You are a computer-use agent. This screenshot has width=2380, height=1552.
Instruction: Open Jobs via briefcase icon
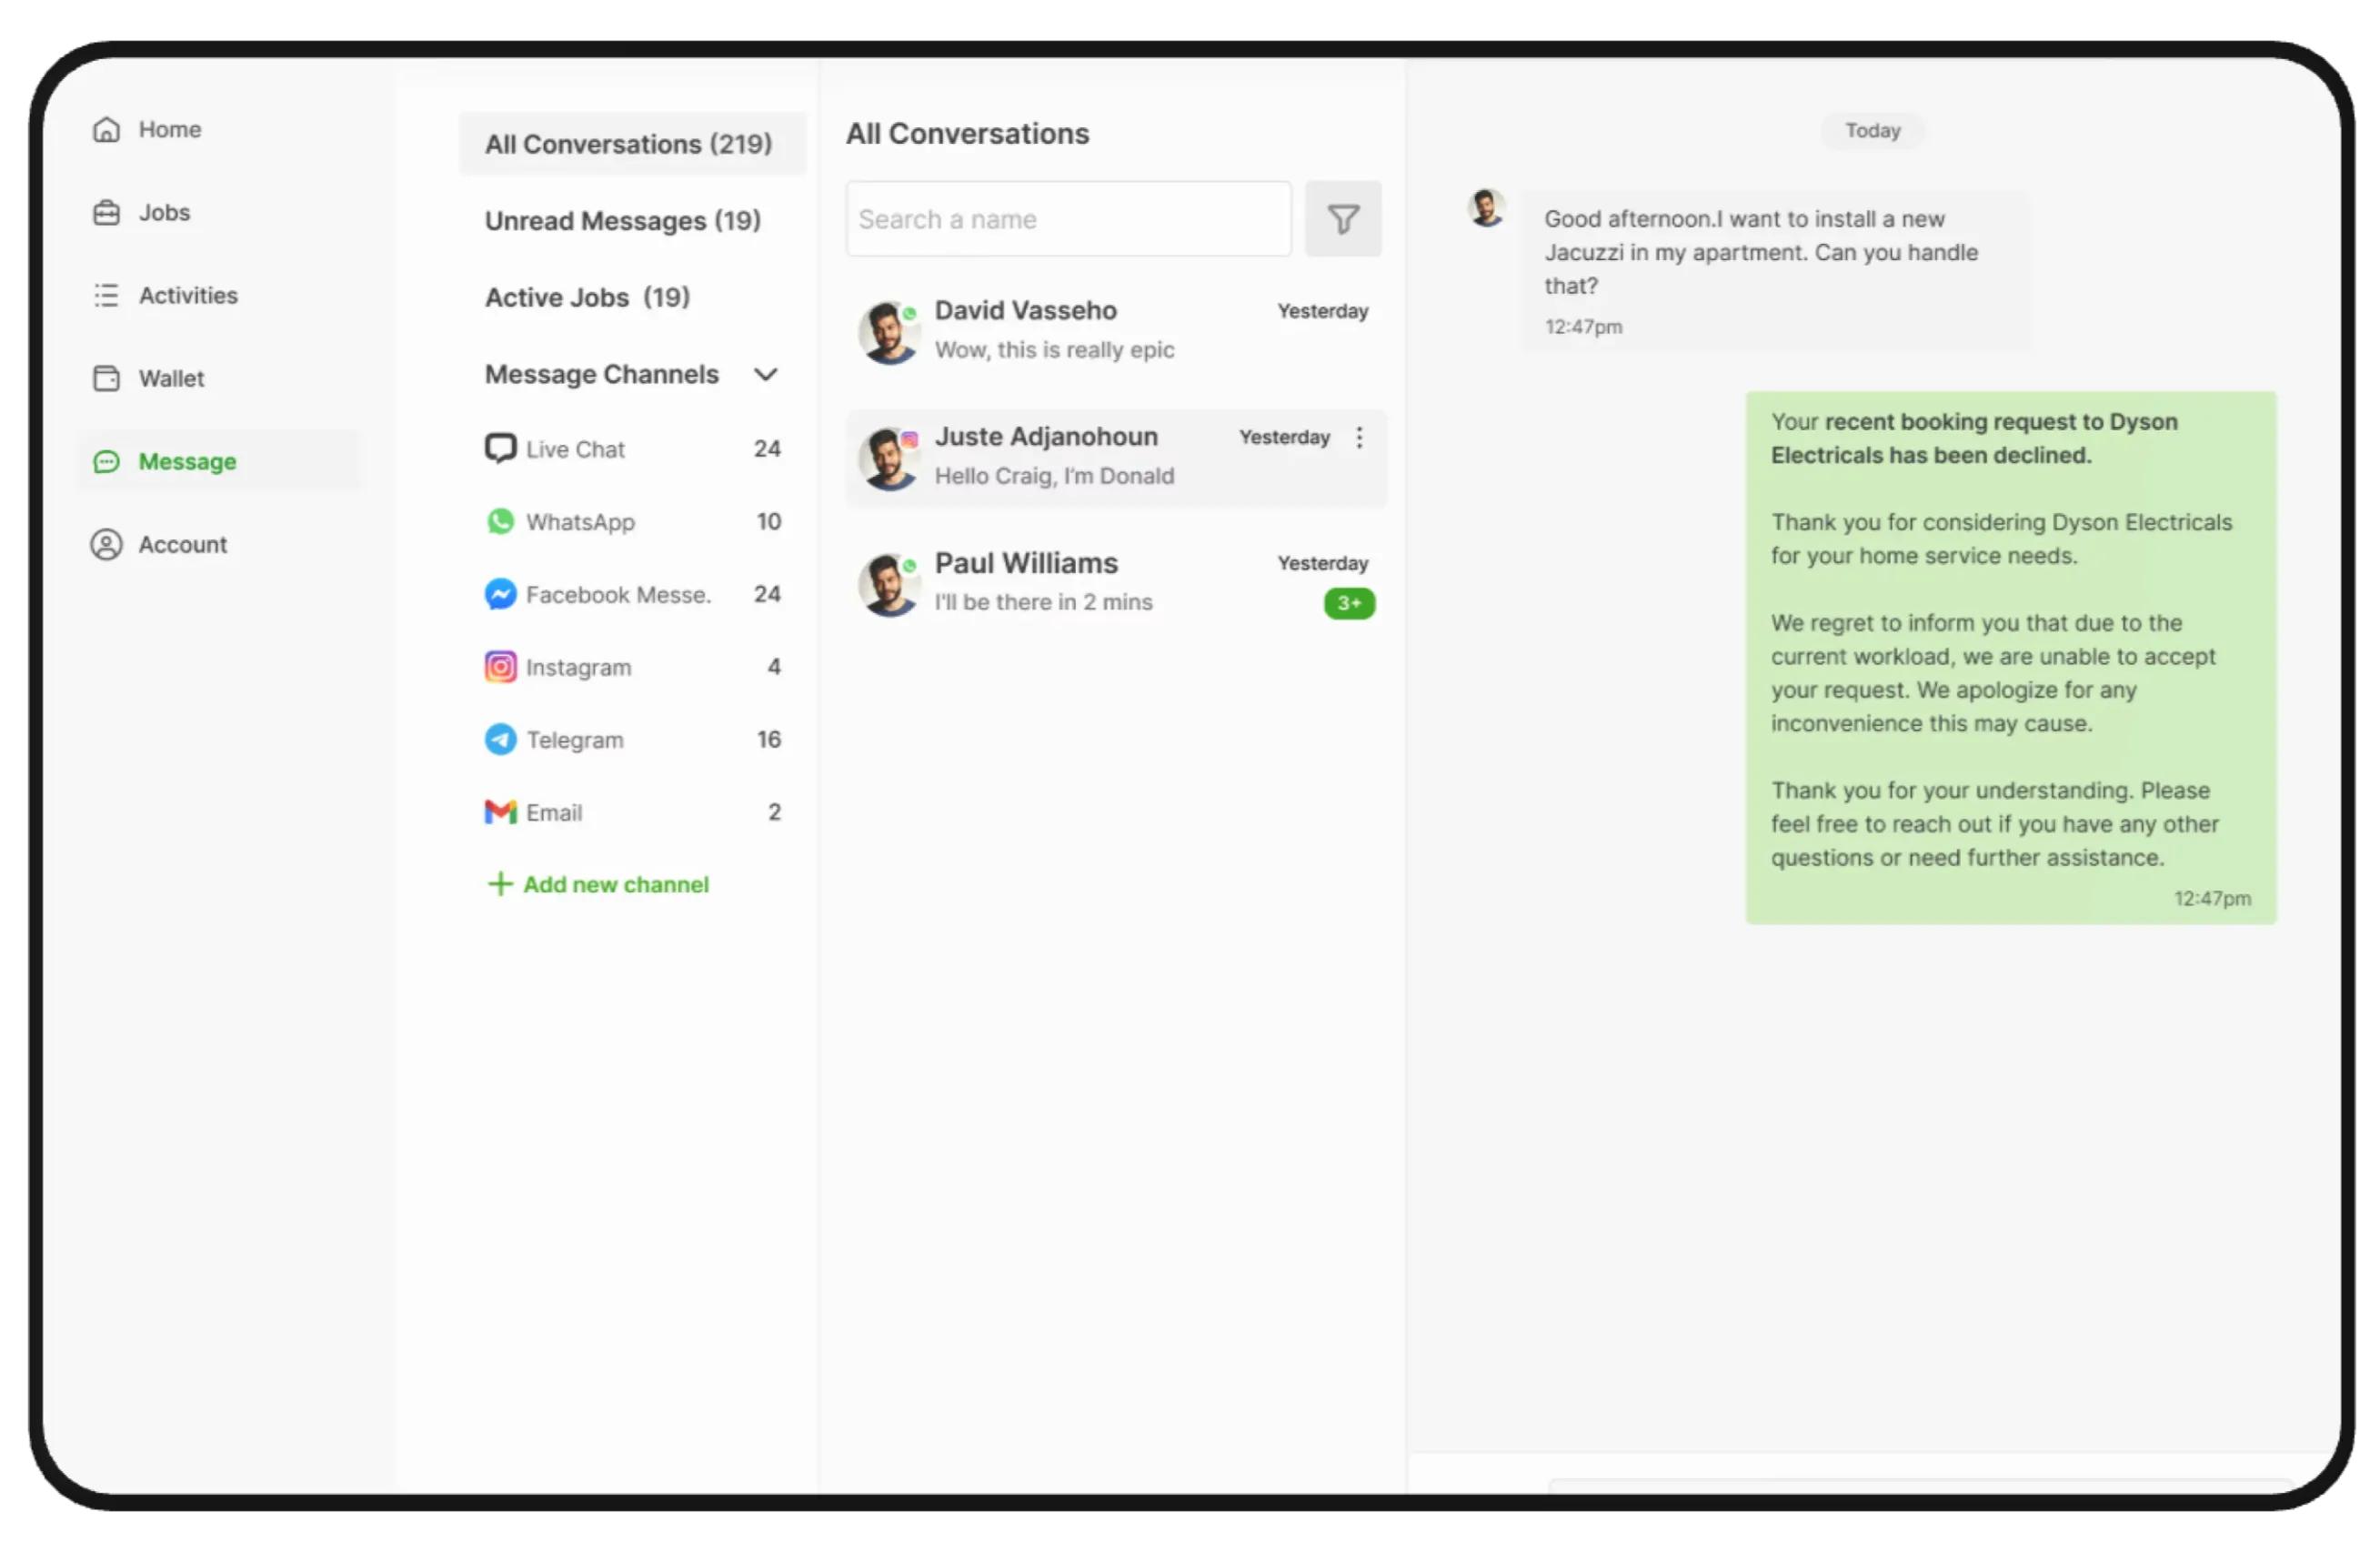(x=106, y=213)
